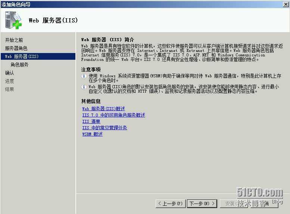The height and width of the screenshot is (214, 290).
Task: Open the Web 服务器(IIS)概述 link
Action: click(x=104, y=109)
